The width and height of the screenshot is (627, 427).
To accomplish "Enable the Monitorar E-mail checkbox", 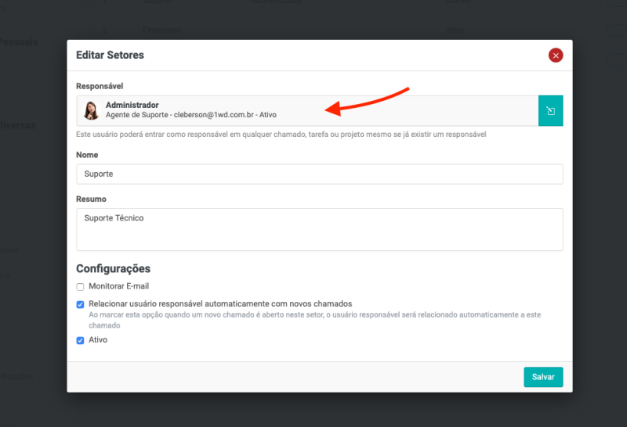I will (80, 287).
